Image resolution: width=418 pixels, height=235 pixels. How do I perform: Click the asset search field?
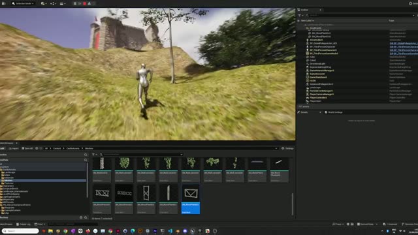pyautogui.click(x=141, y=155)
